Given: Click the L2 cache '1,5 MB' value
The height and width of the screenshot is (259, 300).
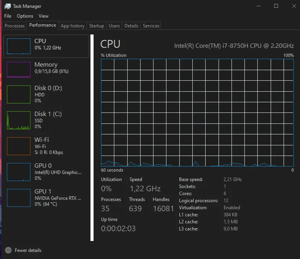Looking at the screenshot, I should [231, 222].
